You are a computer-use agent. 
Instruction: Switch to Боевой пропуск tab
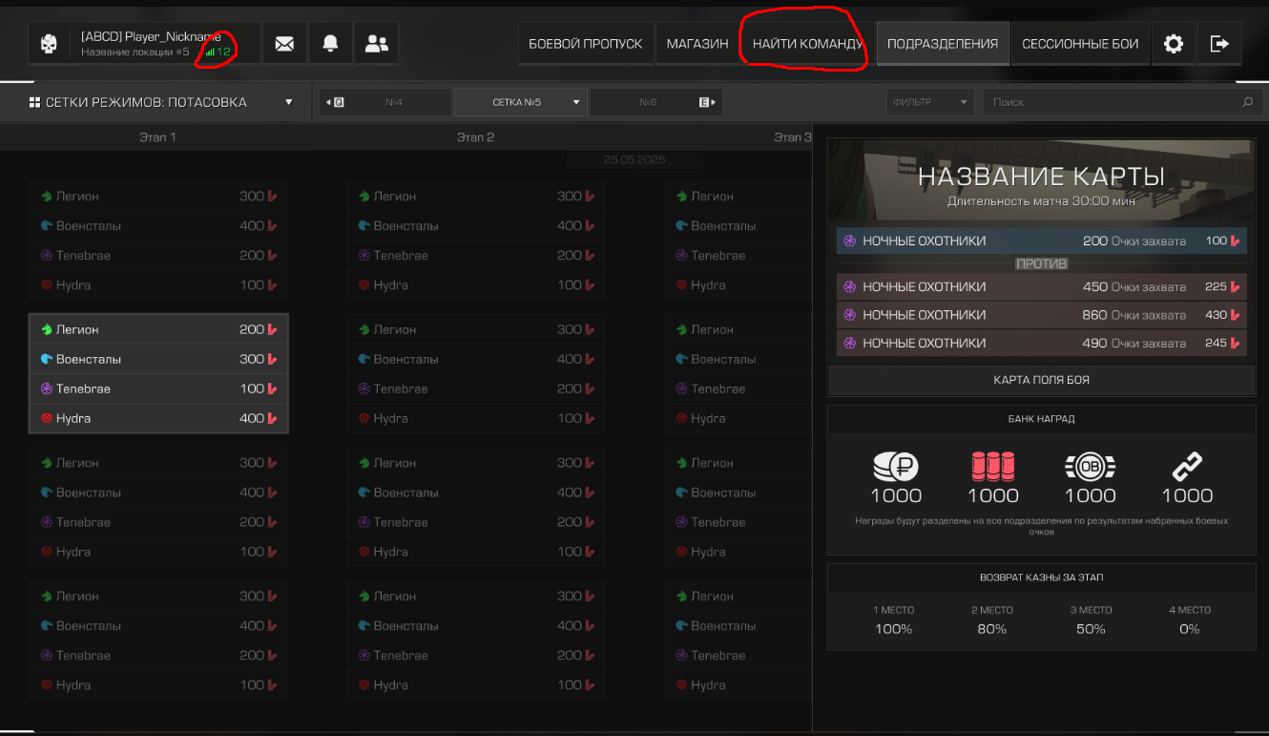(x=586, y=44)
